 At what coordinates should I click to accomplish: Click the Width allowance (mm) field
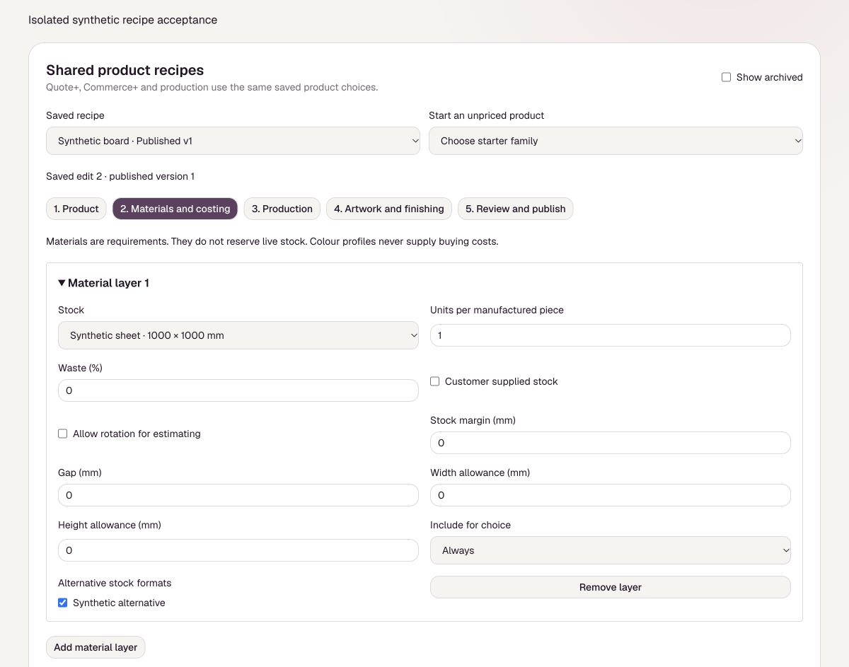coord(611,495)
